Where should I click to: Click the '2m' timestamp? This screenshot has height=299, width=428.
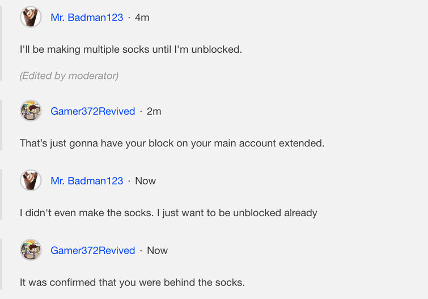154,111
